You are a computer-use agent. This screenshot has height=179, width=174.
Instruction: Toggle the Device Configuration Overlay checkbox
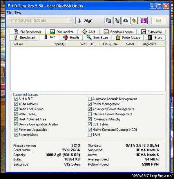[16, 124]
